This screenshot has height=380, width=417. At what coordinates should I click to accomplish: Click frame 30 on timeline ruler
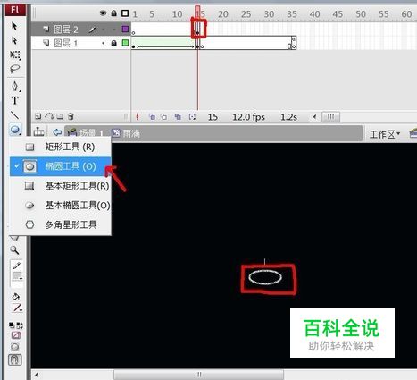click(269, 14)
